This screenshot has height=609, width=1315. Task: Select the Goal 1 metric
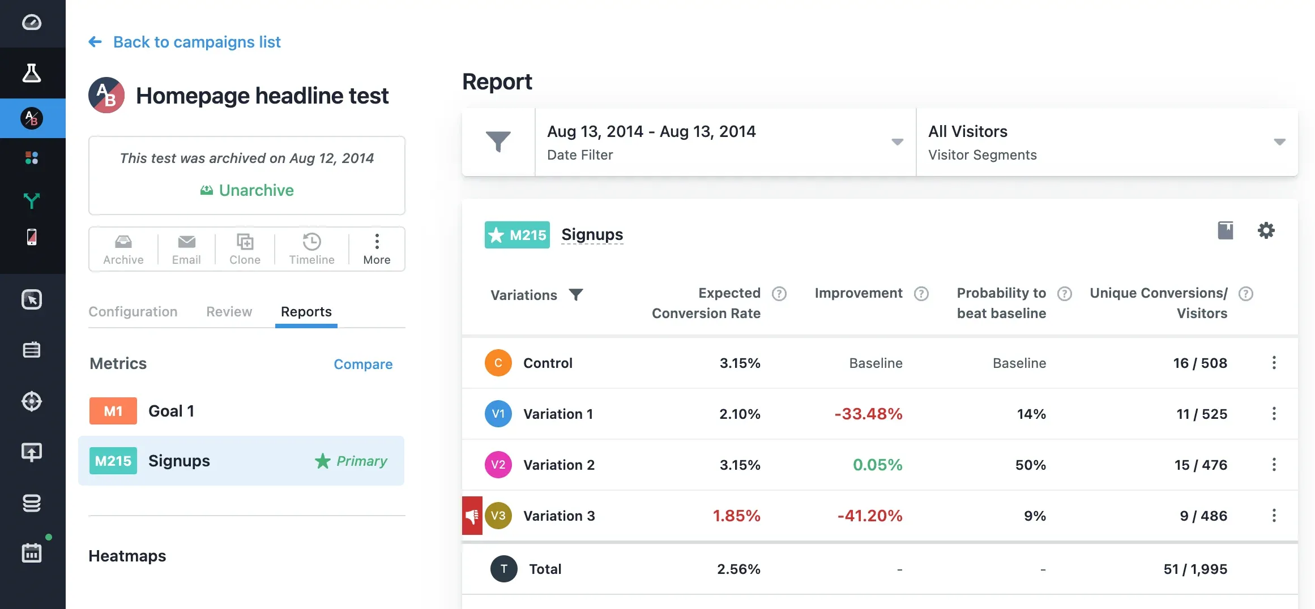click(171, 411)
